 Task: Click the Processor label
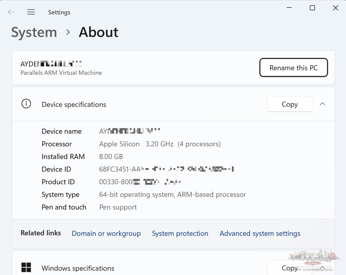(57, 144)
